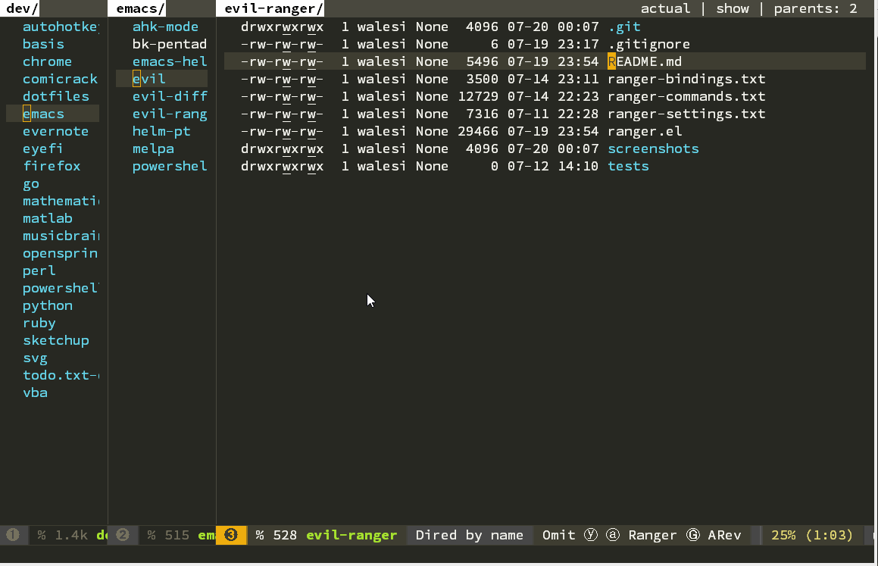
Task: Select ruby folder in dev pane
Action: pyautogui.click(x=39, y=323)
